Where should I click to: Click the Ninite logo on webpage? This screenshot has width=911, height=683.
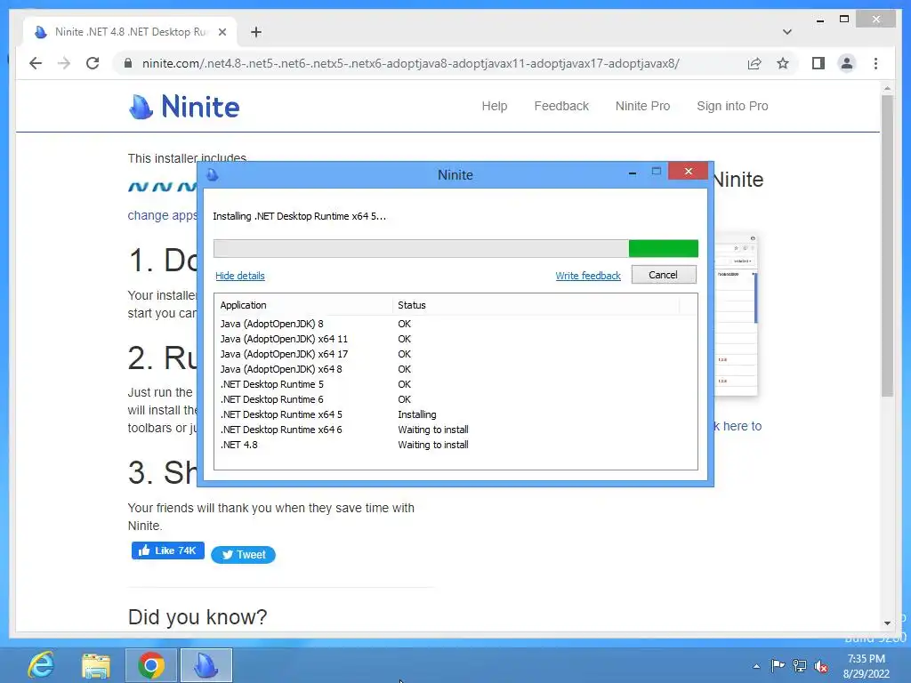coord(183,107)
